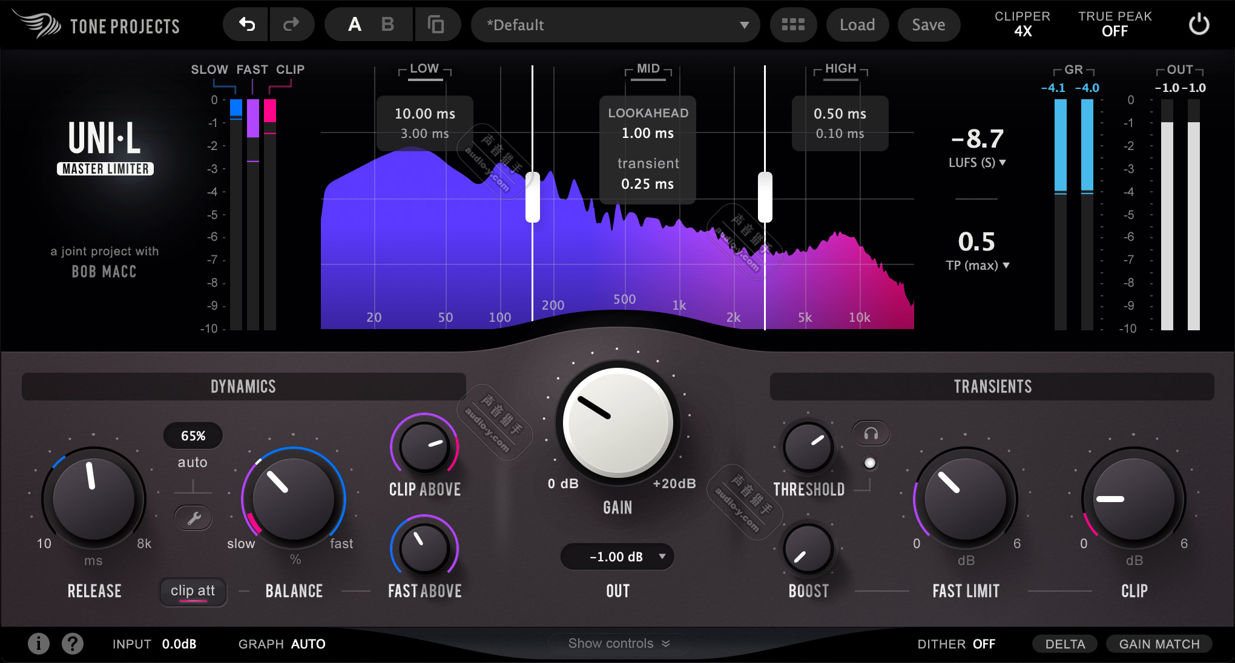Screen dimensions: 1235x663
Task: Expand Show controls panel
Action: (x=618, y=644)
